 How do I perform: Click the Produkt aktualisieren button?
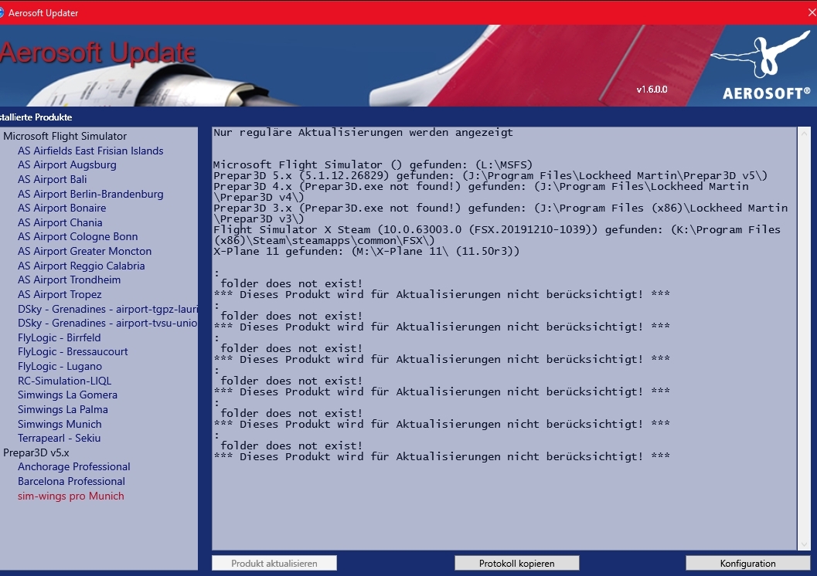point(274,563)
